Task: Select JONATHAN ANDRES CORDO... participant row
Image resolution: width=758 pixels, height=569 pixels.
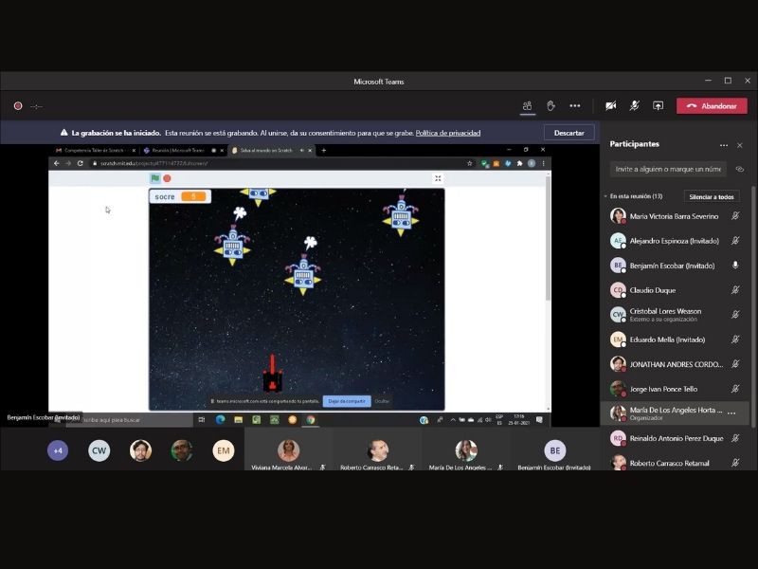Action: tap(675, 364)
